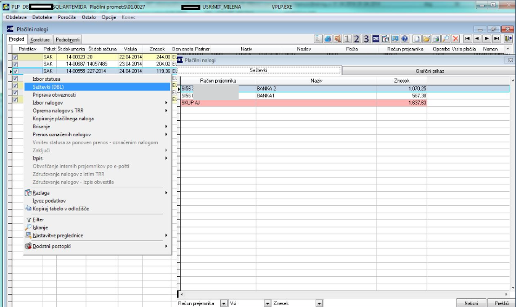The width and height of the screenshot is (516, 307).
Task: Click the Natisni button
Action: (471, 303)
